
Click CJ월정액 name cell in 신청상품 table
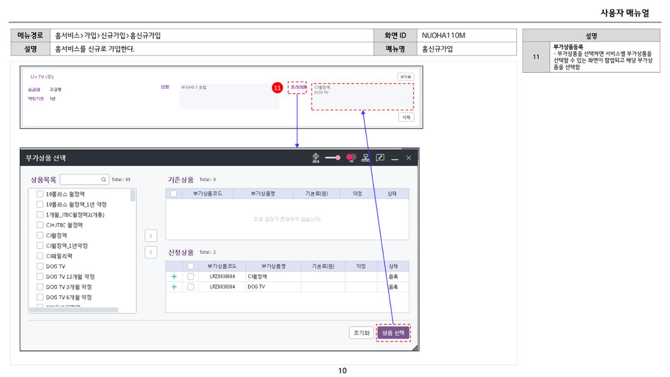point(273,276)
